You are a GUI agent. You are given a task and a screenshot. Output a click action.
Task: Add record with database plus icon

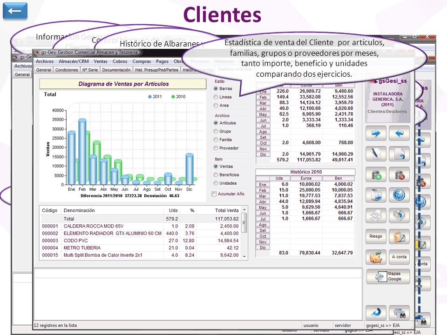click(376, 174)
